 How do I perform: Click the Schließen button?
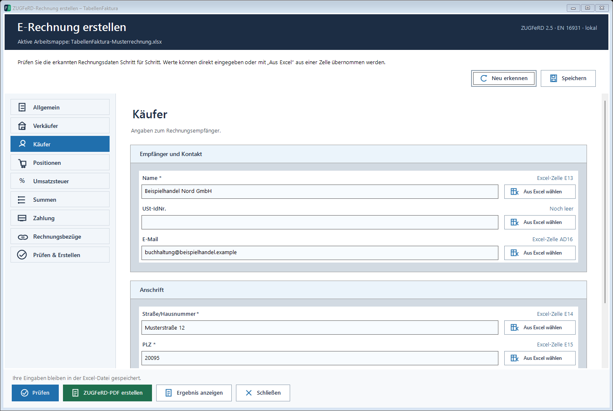(x=263, y=393)
